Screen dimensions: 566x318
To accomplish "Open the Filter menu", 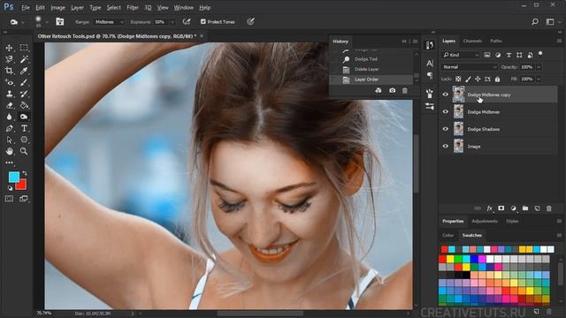I will pos(133,7).
